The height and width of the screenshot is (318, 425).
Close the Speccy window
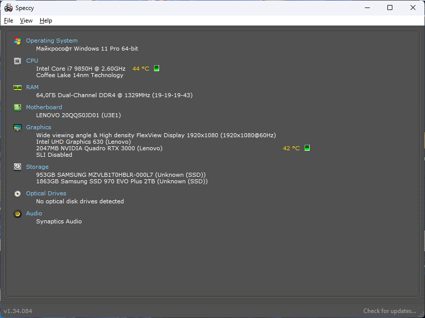(x=413, y=8)
